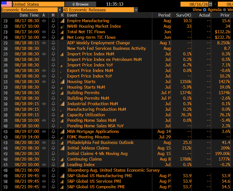
Task: Open the ADP Weekly Employment Change event
Action: pos(98,43)
